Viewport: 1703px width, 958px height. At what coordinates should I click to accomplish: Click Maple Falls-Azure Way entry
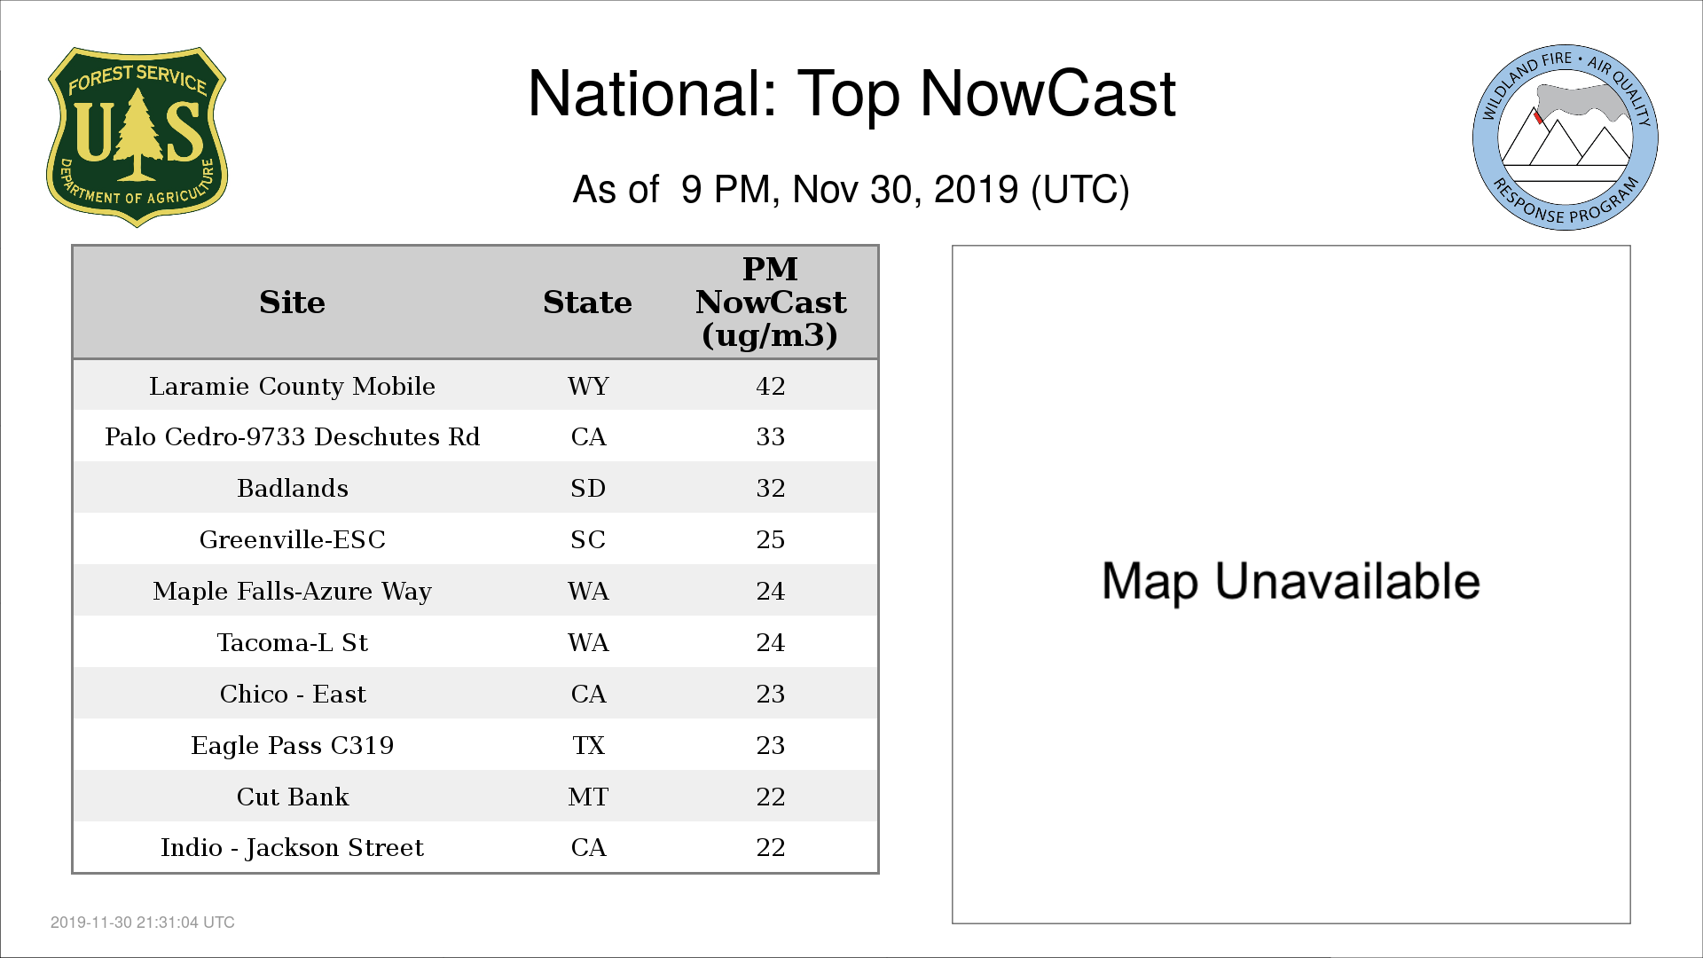(292, 592)
